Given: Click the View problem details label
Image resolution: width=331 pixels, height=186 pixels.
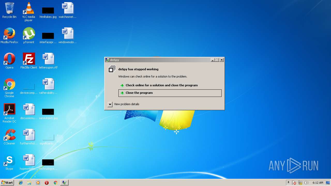Looking at the screenshot, I should 126,104.
